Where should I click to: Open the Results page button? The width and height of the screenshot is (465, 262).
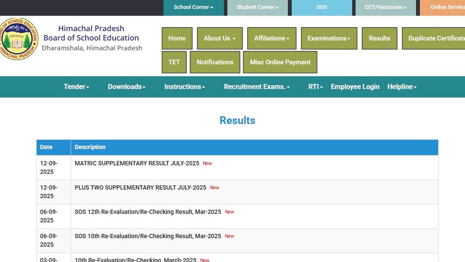(x=379, y=38)
